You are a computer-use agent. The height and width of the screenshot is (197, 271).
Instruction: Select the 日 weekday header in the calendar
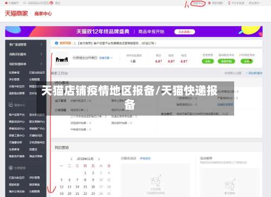point(109,166)
